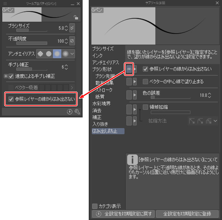The height and width of the screenshot is (220, 222).
Task: Select ブラシ形状 category
Action: pos(102,69)
